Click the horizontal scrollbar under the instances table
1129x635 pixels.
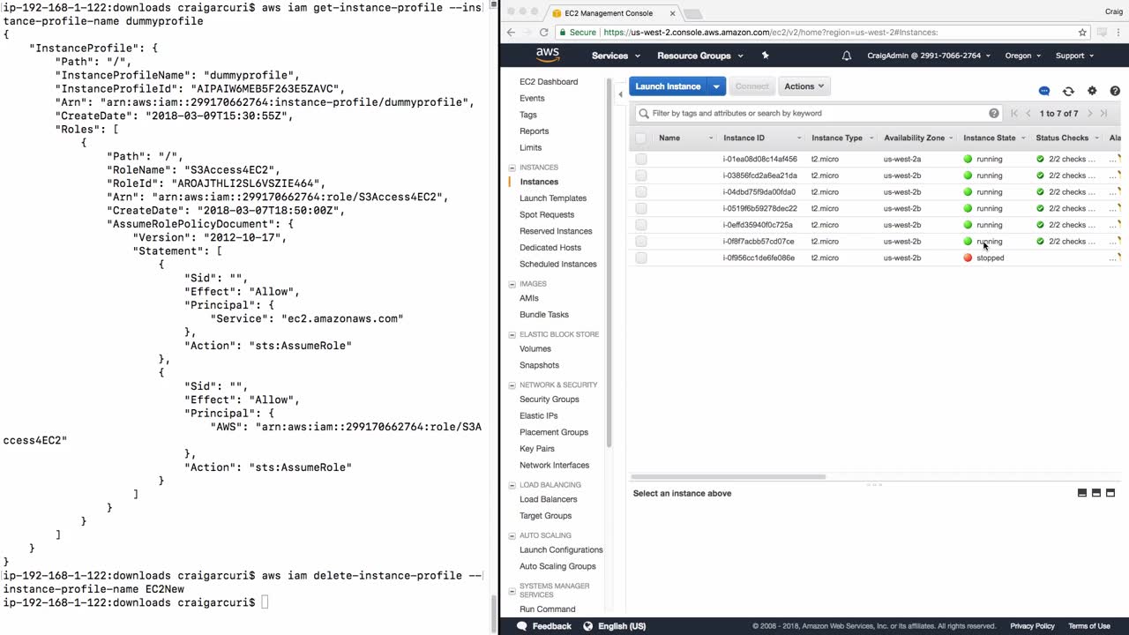point(729,476)
